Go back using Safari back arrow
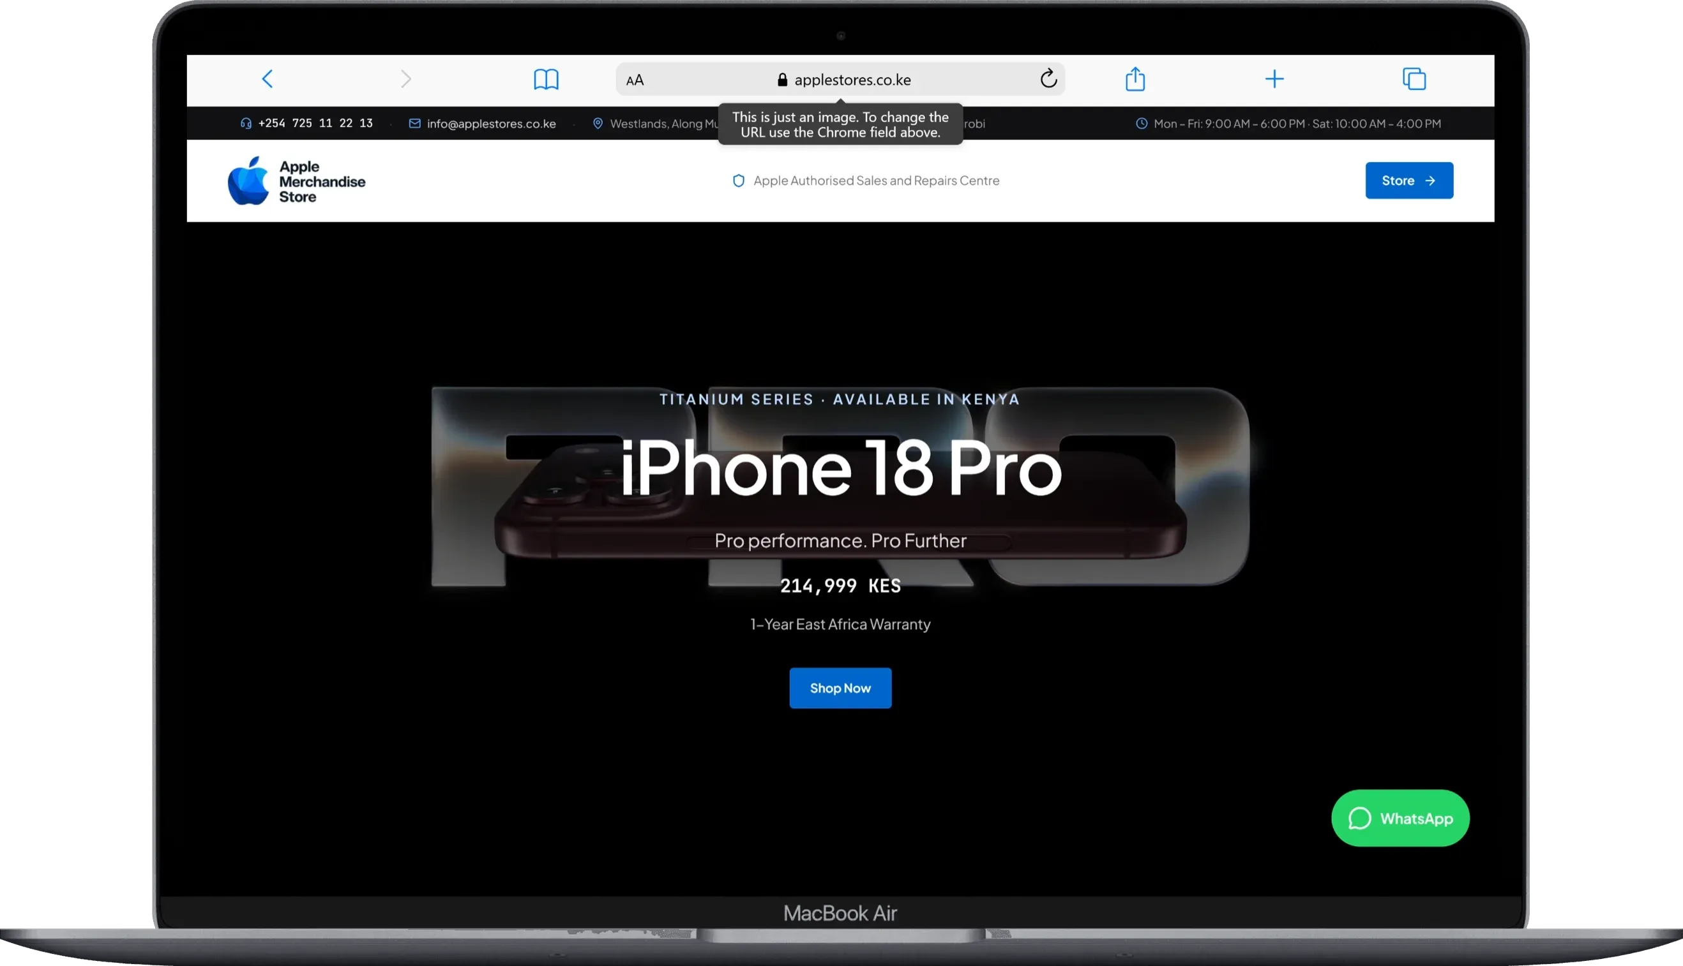 point(268,79)
